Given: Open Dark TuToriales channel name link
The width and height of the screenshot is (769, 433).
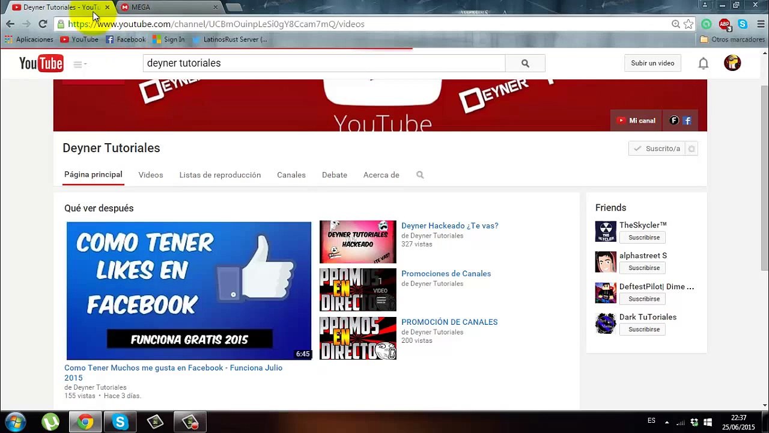Looking at the screenshot, I should tap(648, 317).
